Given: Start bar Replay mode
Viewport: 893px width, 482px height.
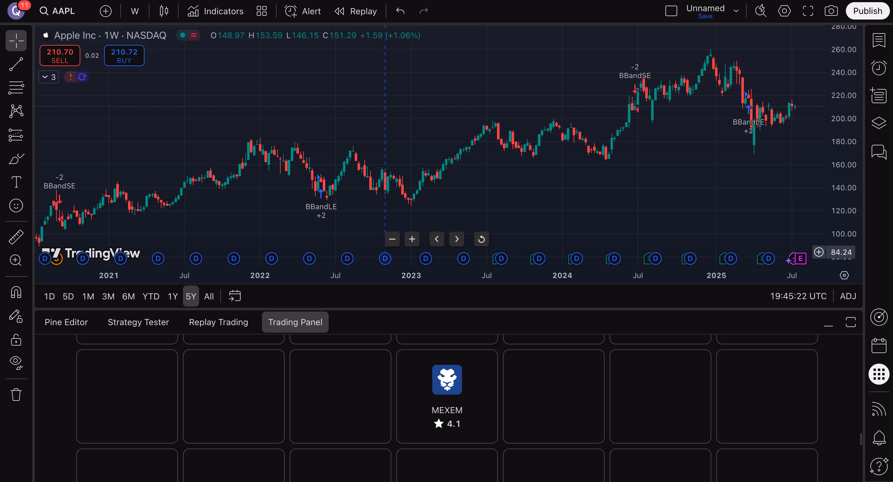Looking at the screenshot, I should point(356,11).
